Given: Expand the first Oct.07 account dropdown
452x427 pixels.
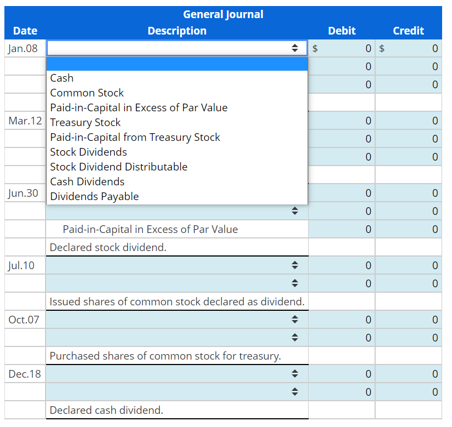Looking at the screenshot, I should [x=295, y=320].
